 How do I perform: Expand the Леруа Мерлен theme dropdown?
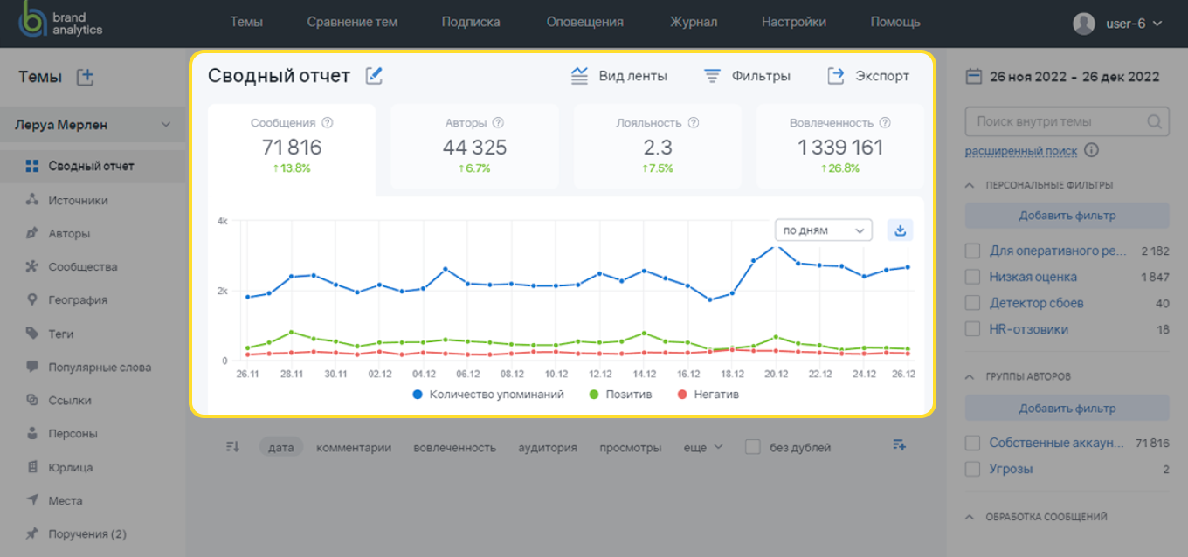(166, 125)
